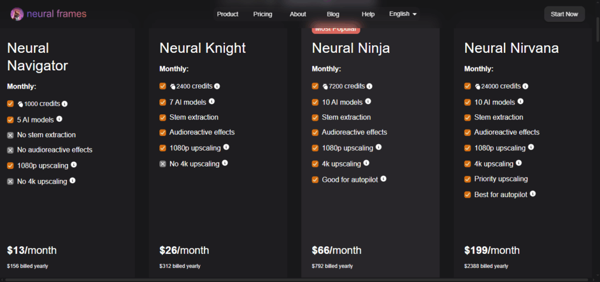Open the About page
The width and height of the screenshot is (600, 282).
click(298, 14)
